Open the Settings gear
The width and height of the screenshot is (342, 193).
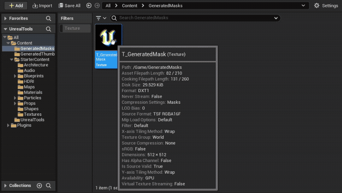[x=317, y=6]
